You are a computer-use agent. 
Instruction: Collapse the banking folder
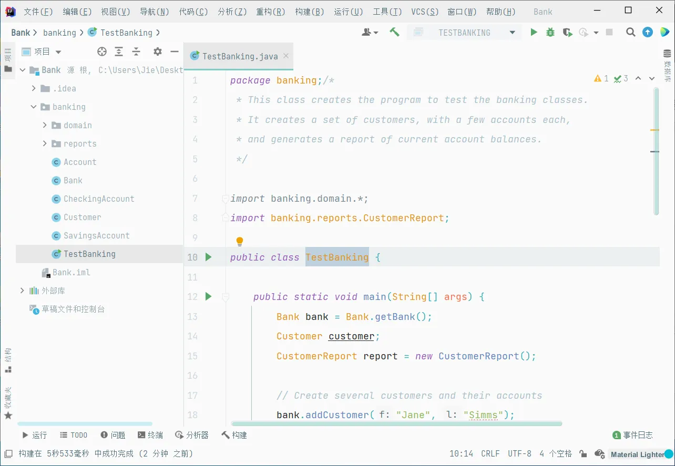coord(34,107)
